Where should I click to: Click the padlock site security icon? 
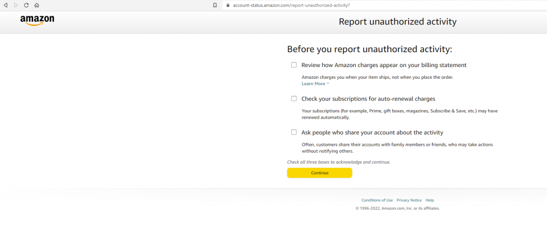pyautogui.click(x=228, y=5)
